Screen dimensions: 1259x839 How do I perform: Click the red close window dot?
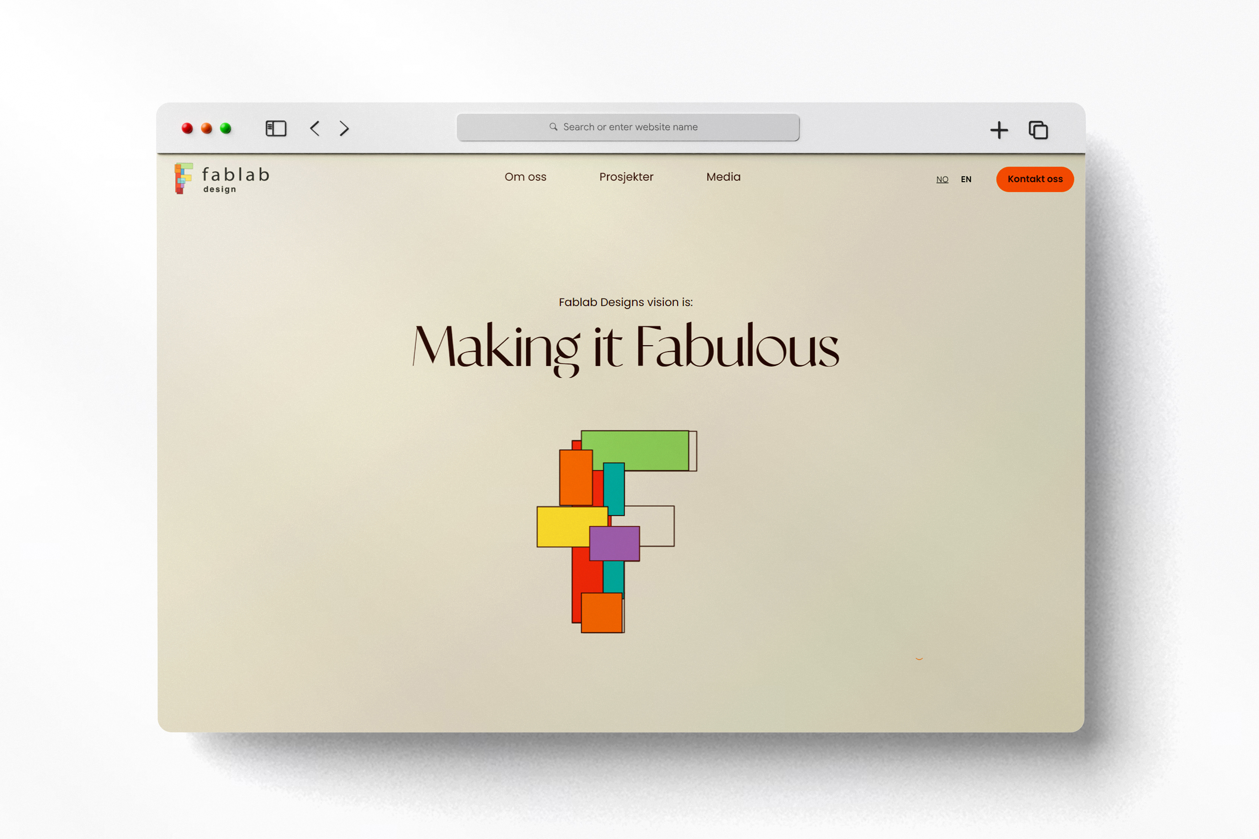click(187, 128)
